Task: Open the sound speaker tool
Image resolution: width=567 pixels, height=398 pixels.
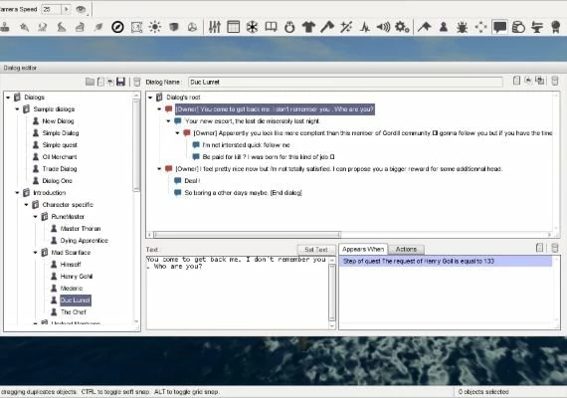Action: 383,27
